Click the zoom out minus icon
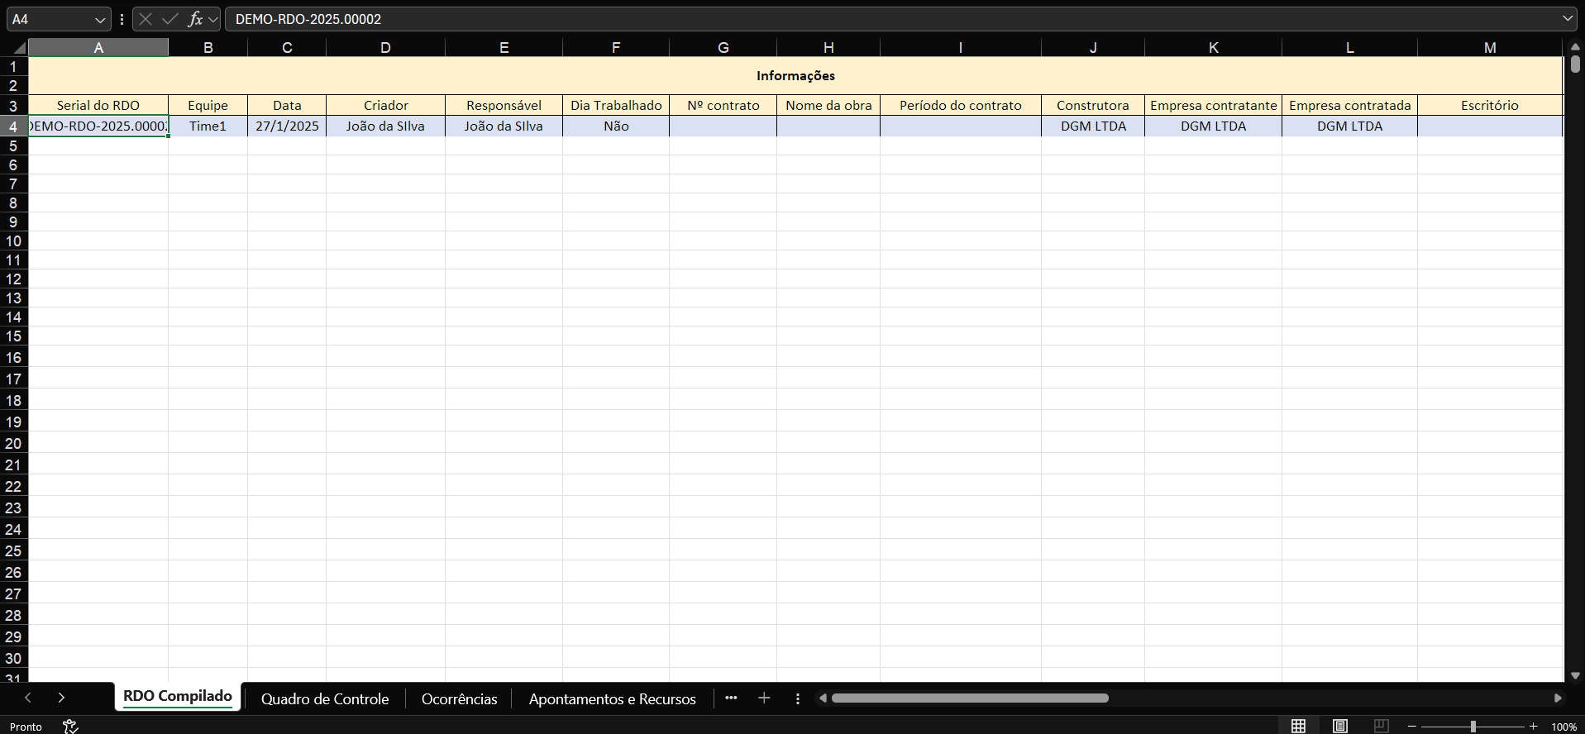The image size is (1585, 734). click(1412, 726)
